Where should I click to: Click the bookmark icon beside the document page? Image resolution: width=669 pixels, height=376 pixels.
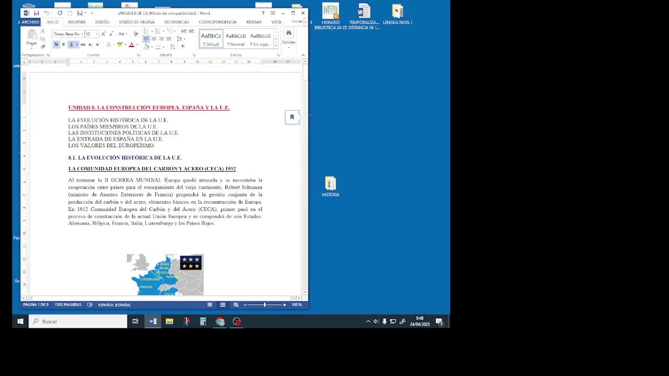(292, 118)
